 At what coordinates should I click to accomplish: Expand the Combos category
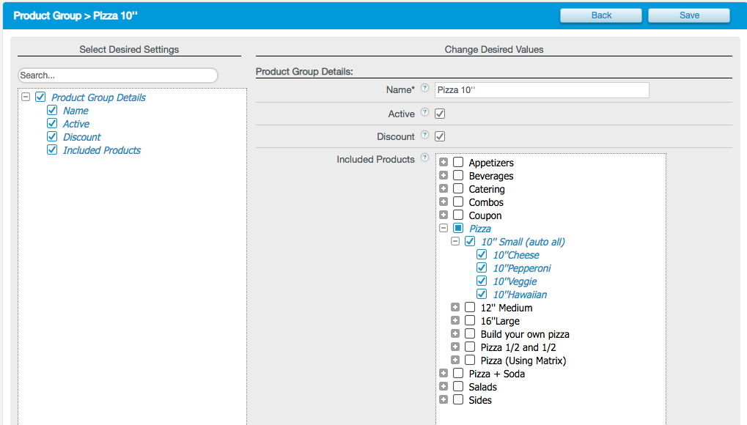(x=444, y=202)
